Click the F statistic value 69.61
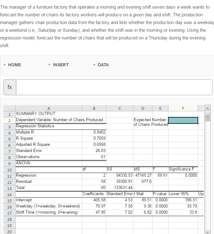Viewport: 214px width, 234px height. pyautogui.click(x=160, y=175)
